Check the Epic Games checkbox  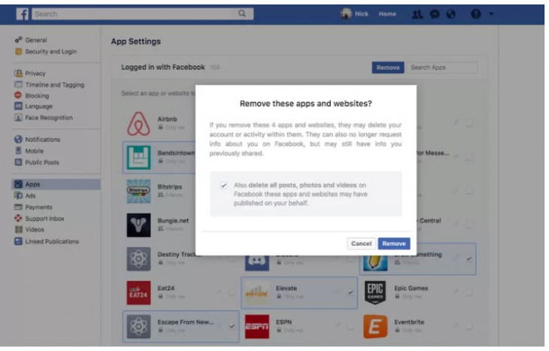[469, 292]
